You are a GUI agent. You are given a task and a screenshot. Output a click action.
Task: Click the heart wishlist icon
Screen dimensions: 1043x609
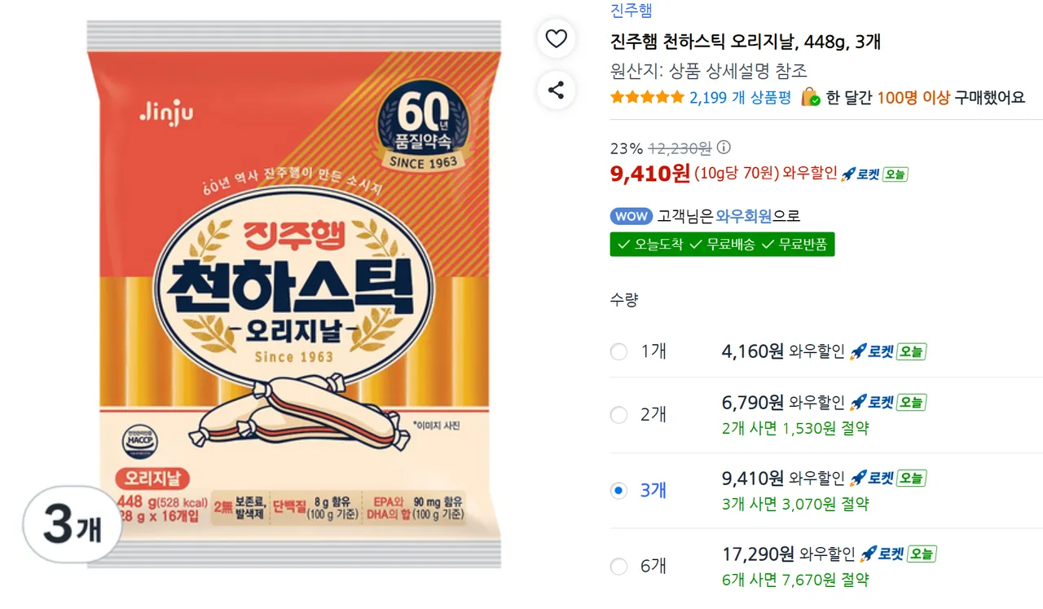557,39
